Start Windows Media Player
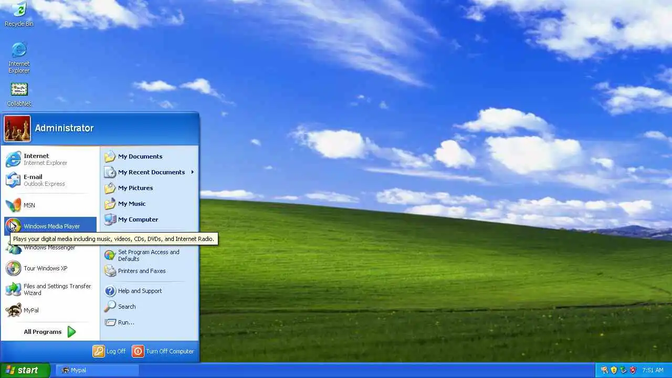This screenshot has width=672, height=378. (x=50, y=226)
